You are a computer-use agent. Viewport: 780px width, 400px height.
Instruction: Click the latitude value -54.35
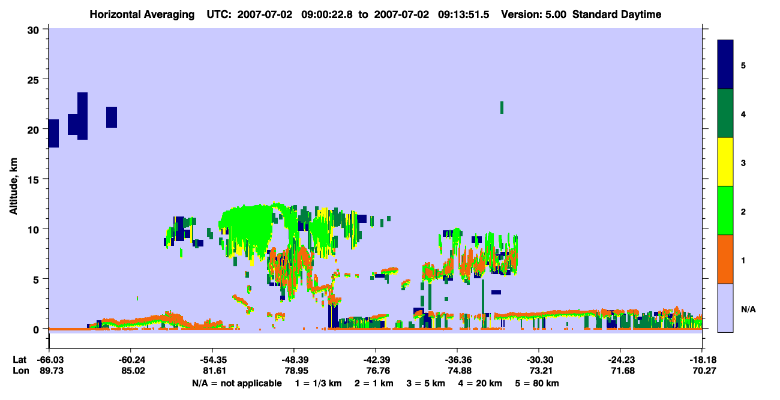coord(212,360)
